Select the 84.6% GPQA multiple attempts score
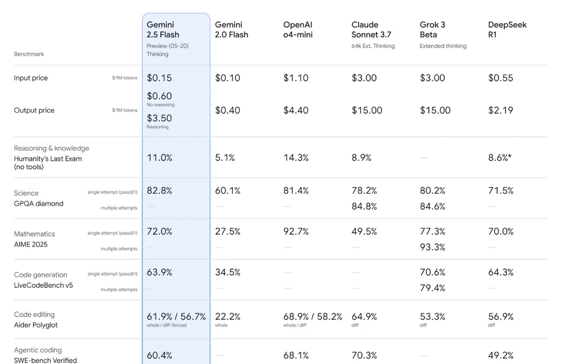Viewport: 561px width, 364px height. 433,206
